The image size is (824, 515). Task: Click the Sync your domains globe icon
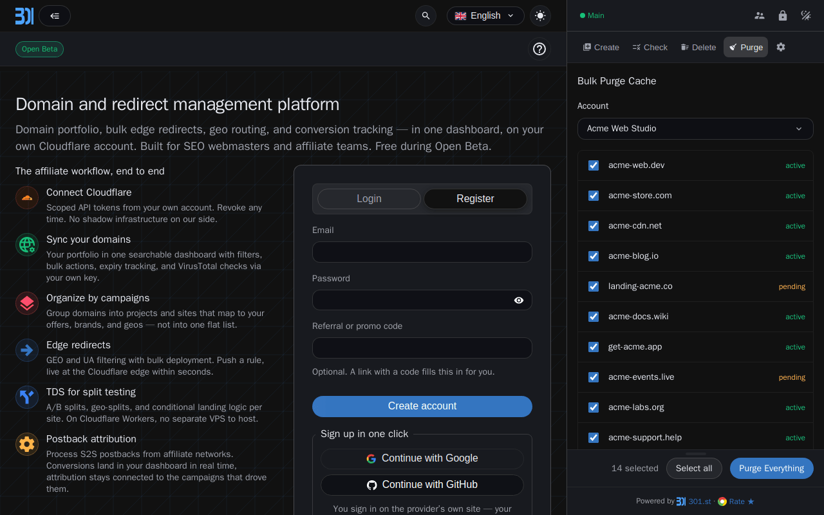27,245
